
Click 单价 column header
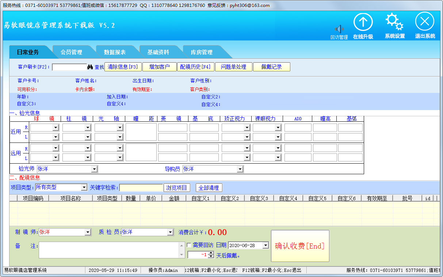pos(151,198)
